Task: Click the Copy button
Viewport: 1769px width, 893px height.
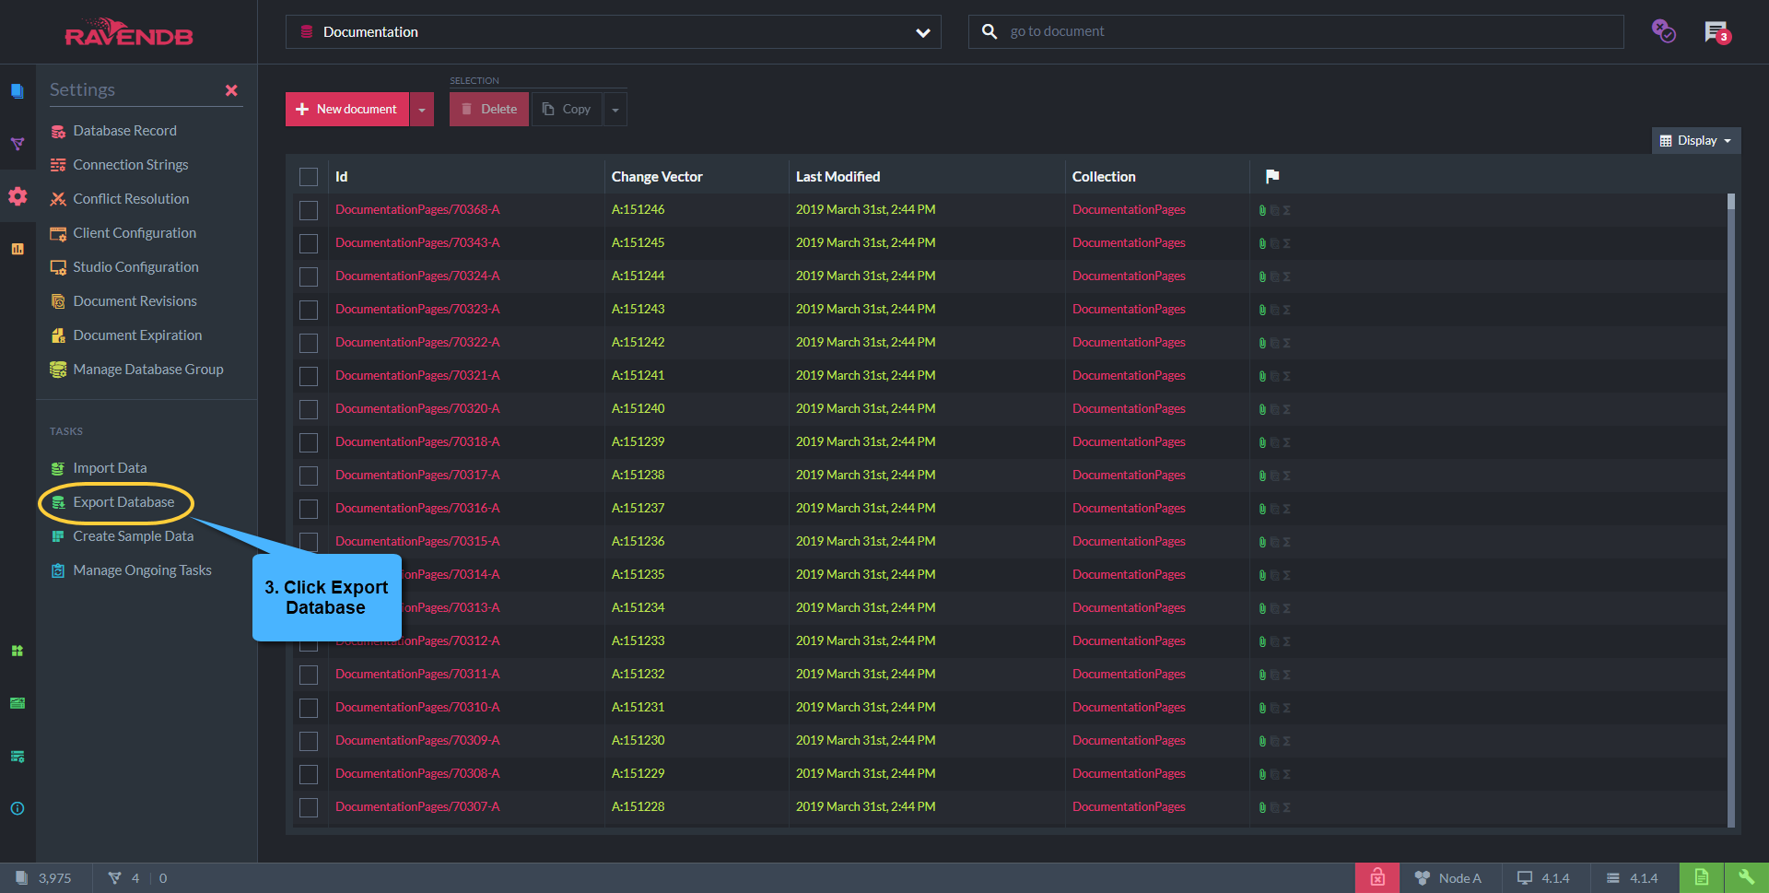Action: point(567,109)
